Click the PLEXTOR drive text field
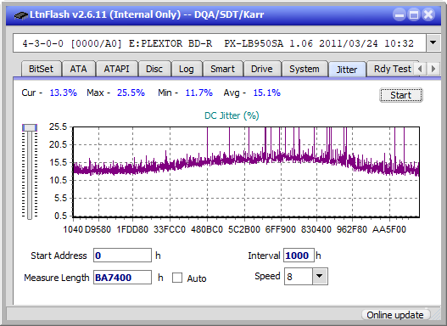The height and width of the screenshot is (326, 447). click(220, 43)
